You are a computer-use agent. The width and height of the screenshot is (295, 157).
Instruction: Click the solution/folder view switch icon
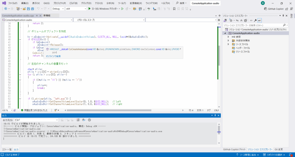click(225, 20)
